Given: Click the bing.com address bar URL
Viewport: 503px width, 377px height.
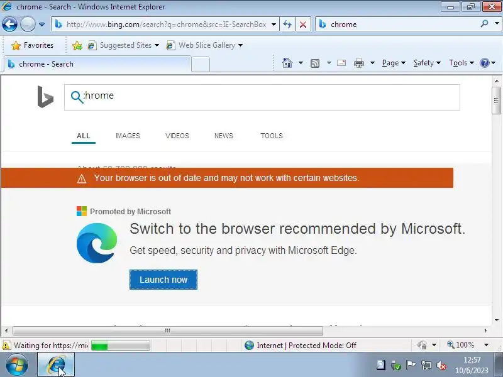Looking at the screenshot, I should (x=166, y=25).
